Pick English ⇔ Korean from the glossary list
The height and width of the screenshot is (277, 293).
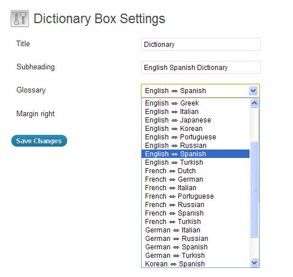[x=195, y=129]
